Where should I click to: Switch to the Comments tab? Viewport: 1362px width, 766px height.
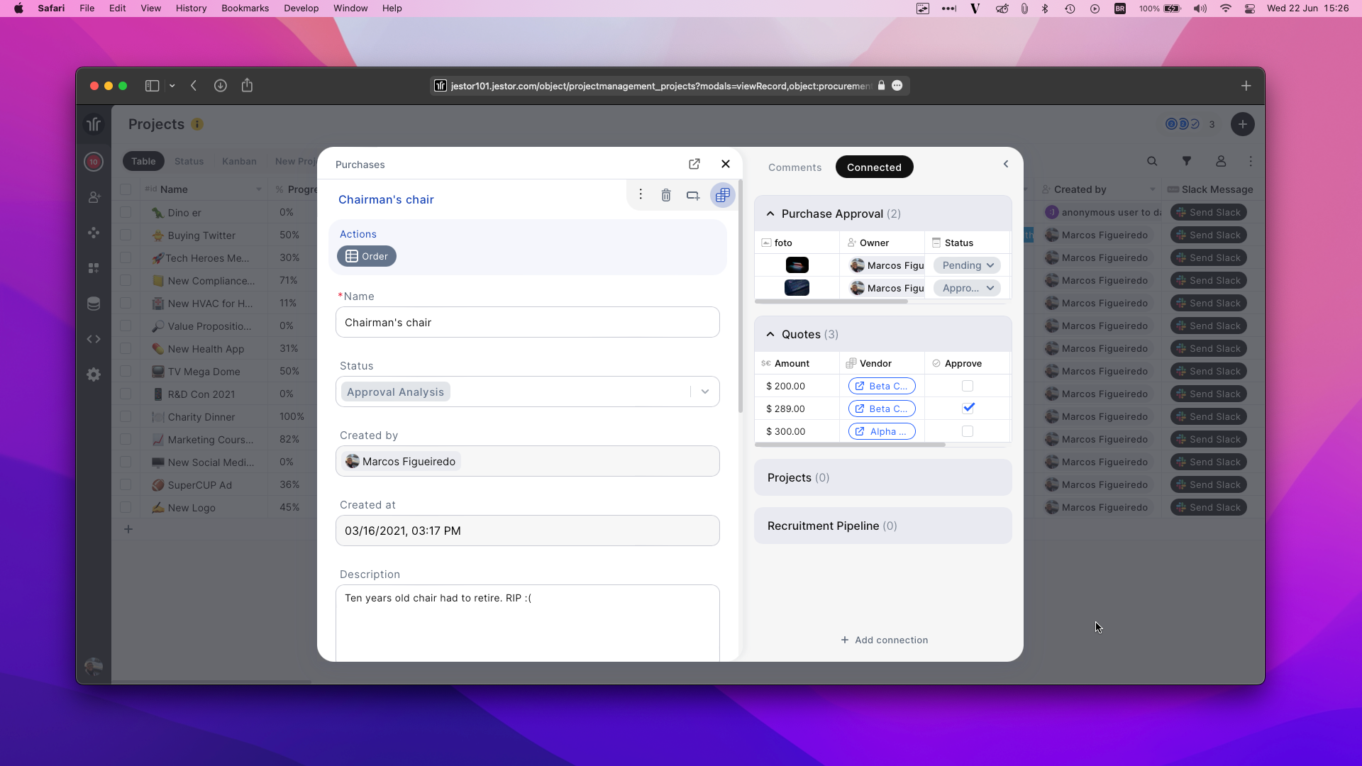point(794,167)
